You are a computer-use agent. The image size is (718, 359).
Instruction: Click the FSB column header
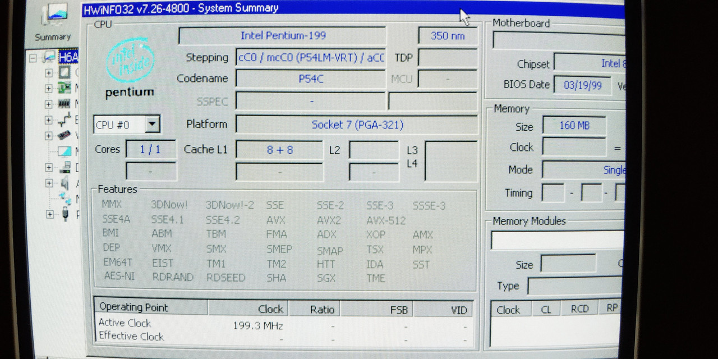click(x=377, y=310)
